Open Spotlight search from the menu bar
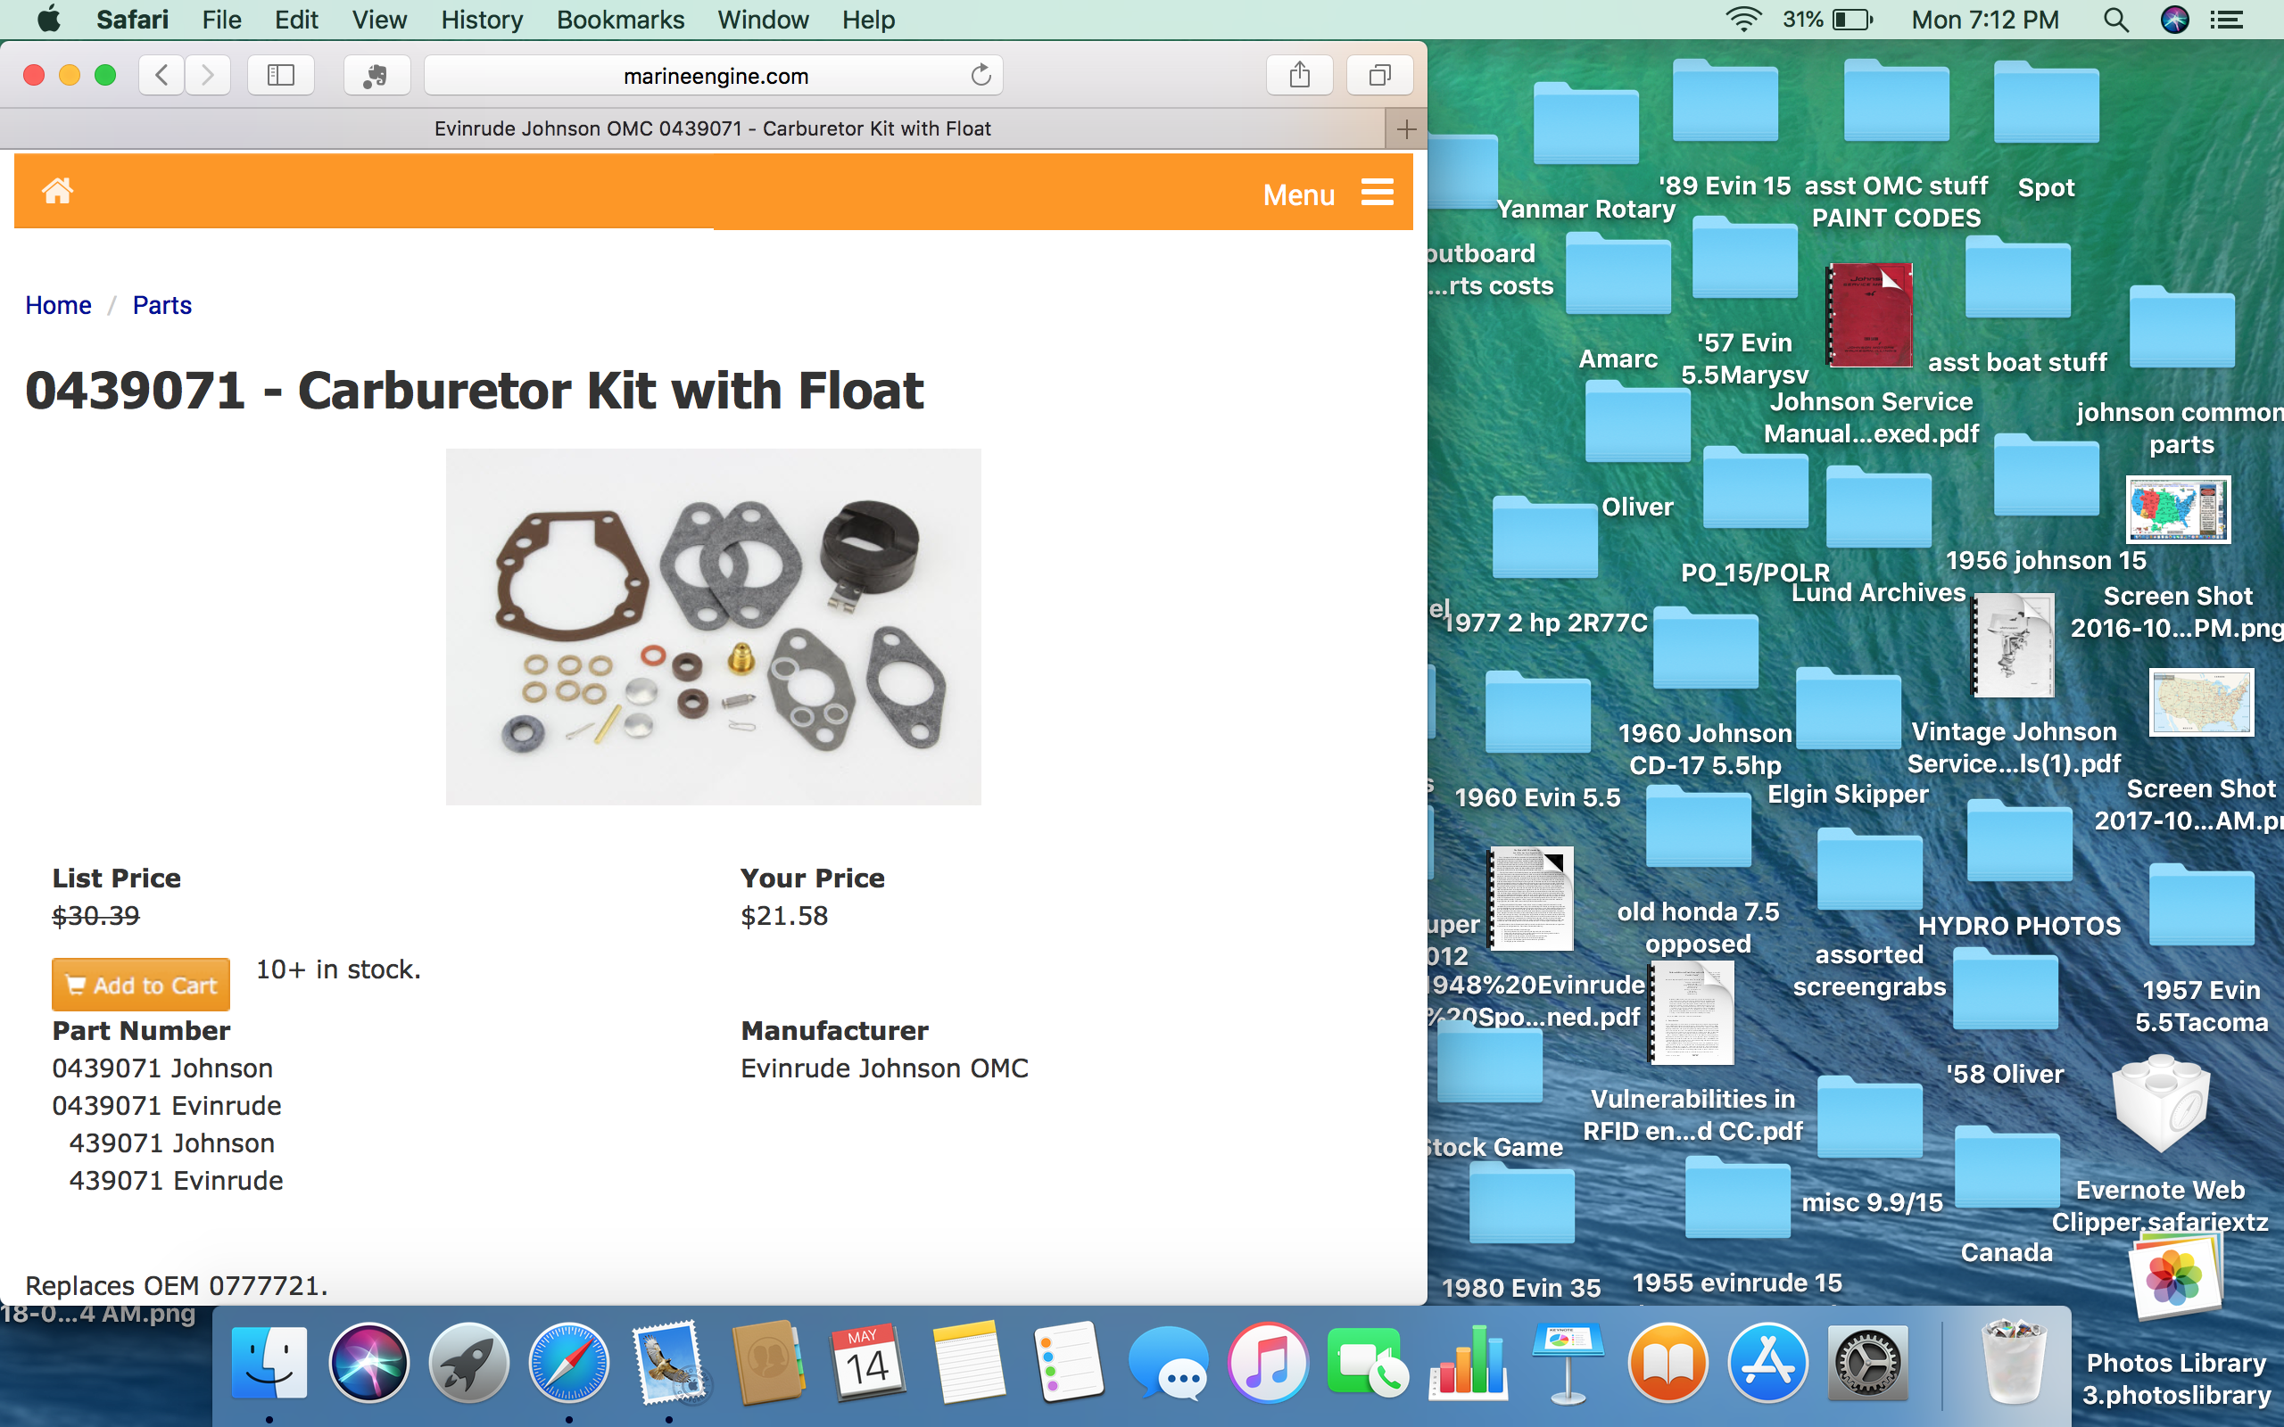Viewport: 2284px width, 1427px height. (2116, 20)
